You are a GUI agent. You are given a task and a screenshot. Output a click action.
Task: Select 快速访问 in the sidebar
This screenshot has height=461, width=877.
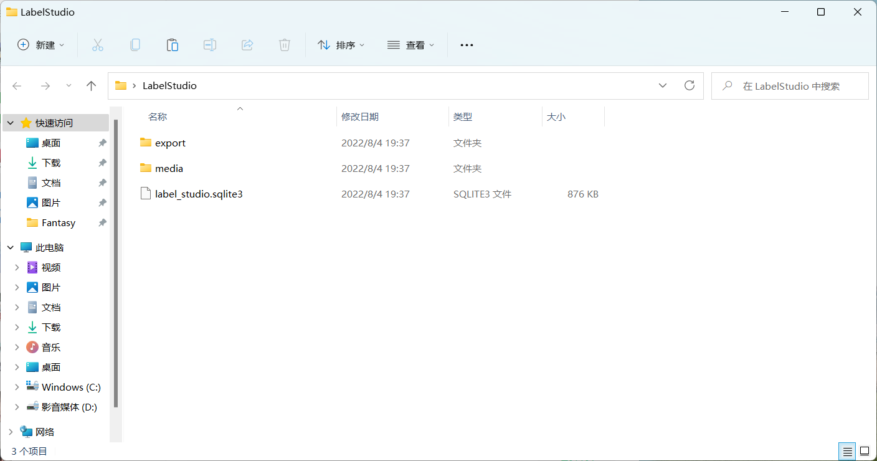tap(54, 123)
